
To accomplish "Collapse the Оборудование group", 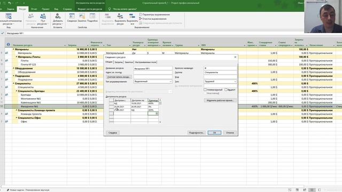I will coord(13,68).
